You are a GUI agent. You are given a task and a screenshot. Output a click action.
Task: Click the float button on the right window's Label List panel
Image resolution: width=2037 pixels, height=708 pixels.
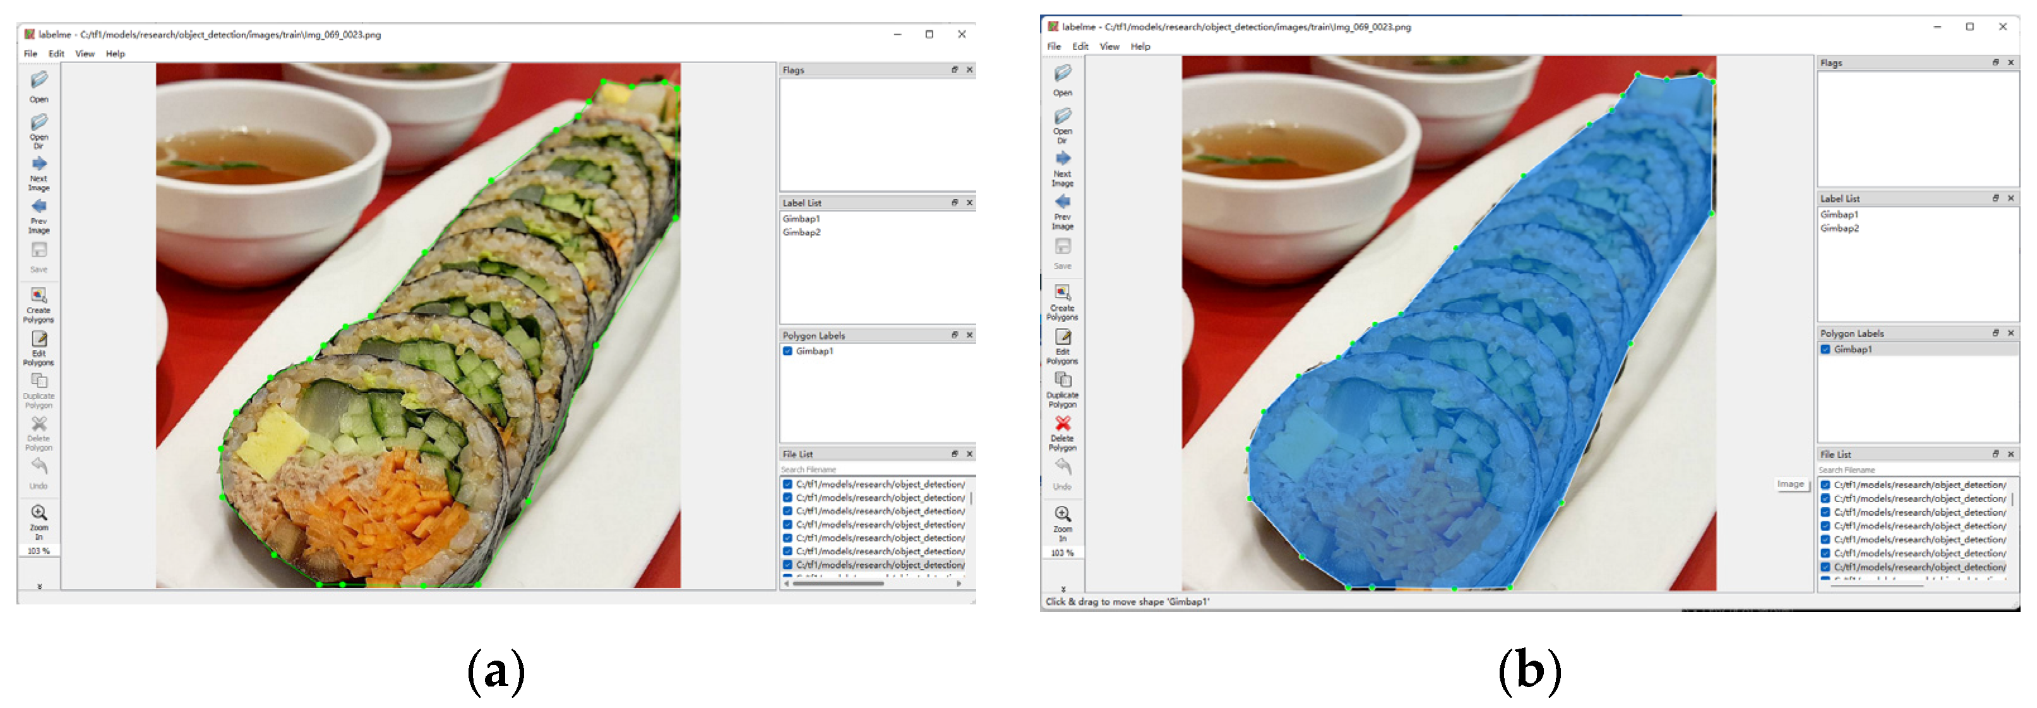[x=1995, y=198]
